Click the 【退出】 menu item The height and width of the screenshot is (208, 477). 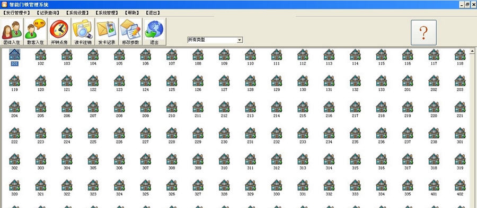(153, 13)
